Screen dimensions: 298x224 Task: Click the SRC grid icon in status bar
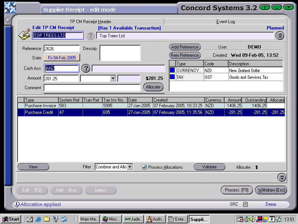(245, 205)
